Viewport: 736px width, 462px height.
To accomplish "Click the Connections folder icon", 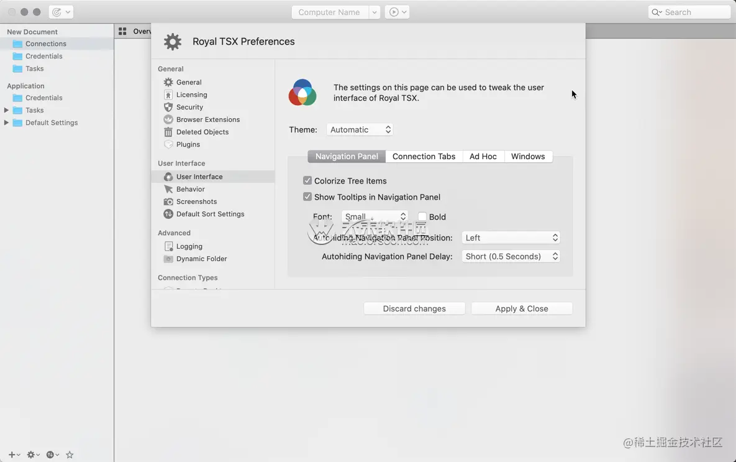I will click(x=17, y=44).
